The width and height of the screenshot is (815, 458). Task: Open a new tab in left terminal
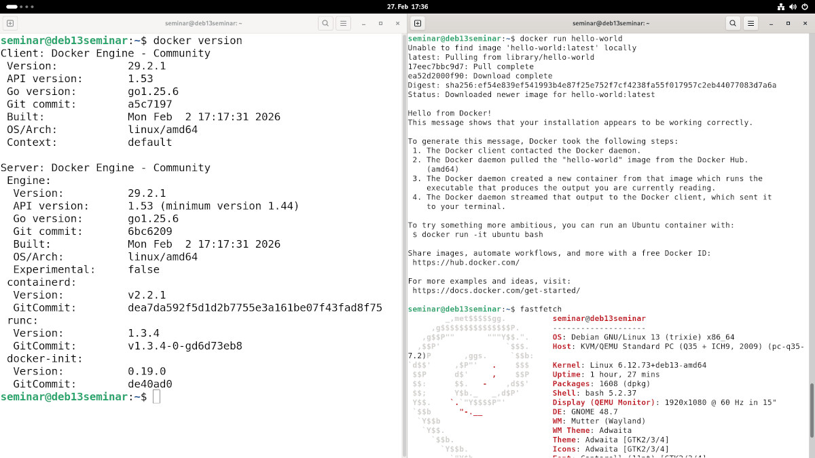[10, 23]
